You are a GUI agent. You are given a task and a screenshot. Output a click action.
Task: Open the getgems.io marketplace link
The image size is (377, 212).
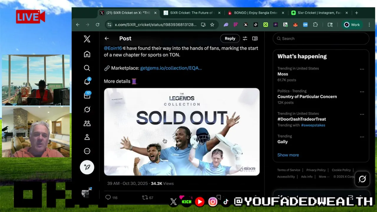pyautogui.click(x=171, y=68)
